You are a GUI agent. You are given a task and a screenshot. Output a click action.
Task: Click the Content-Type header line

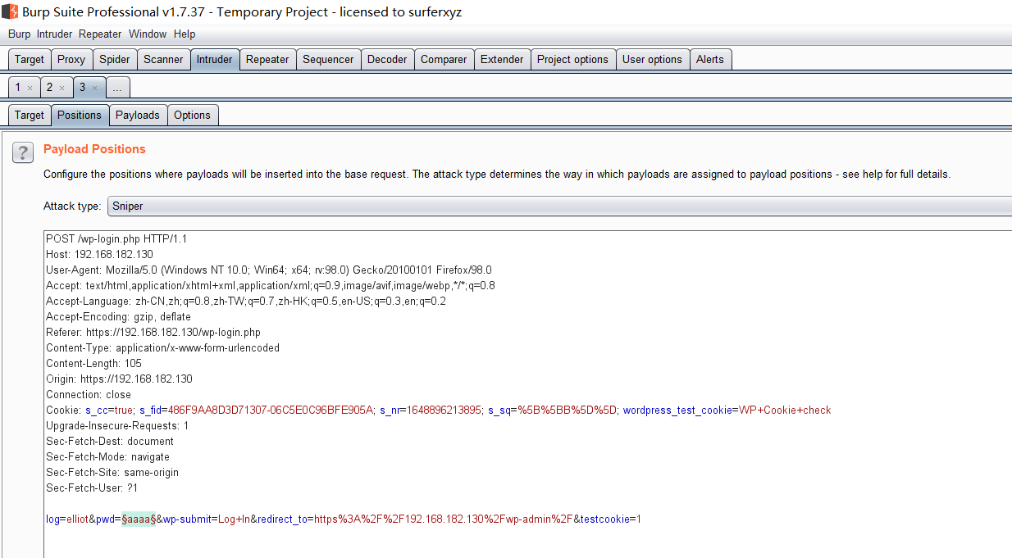pos(162,347)
